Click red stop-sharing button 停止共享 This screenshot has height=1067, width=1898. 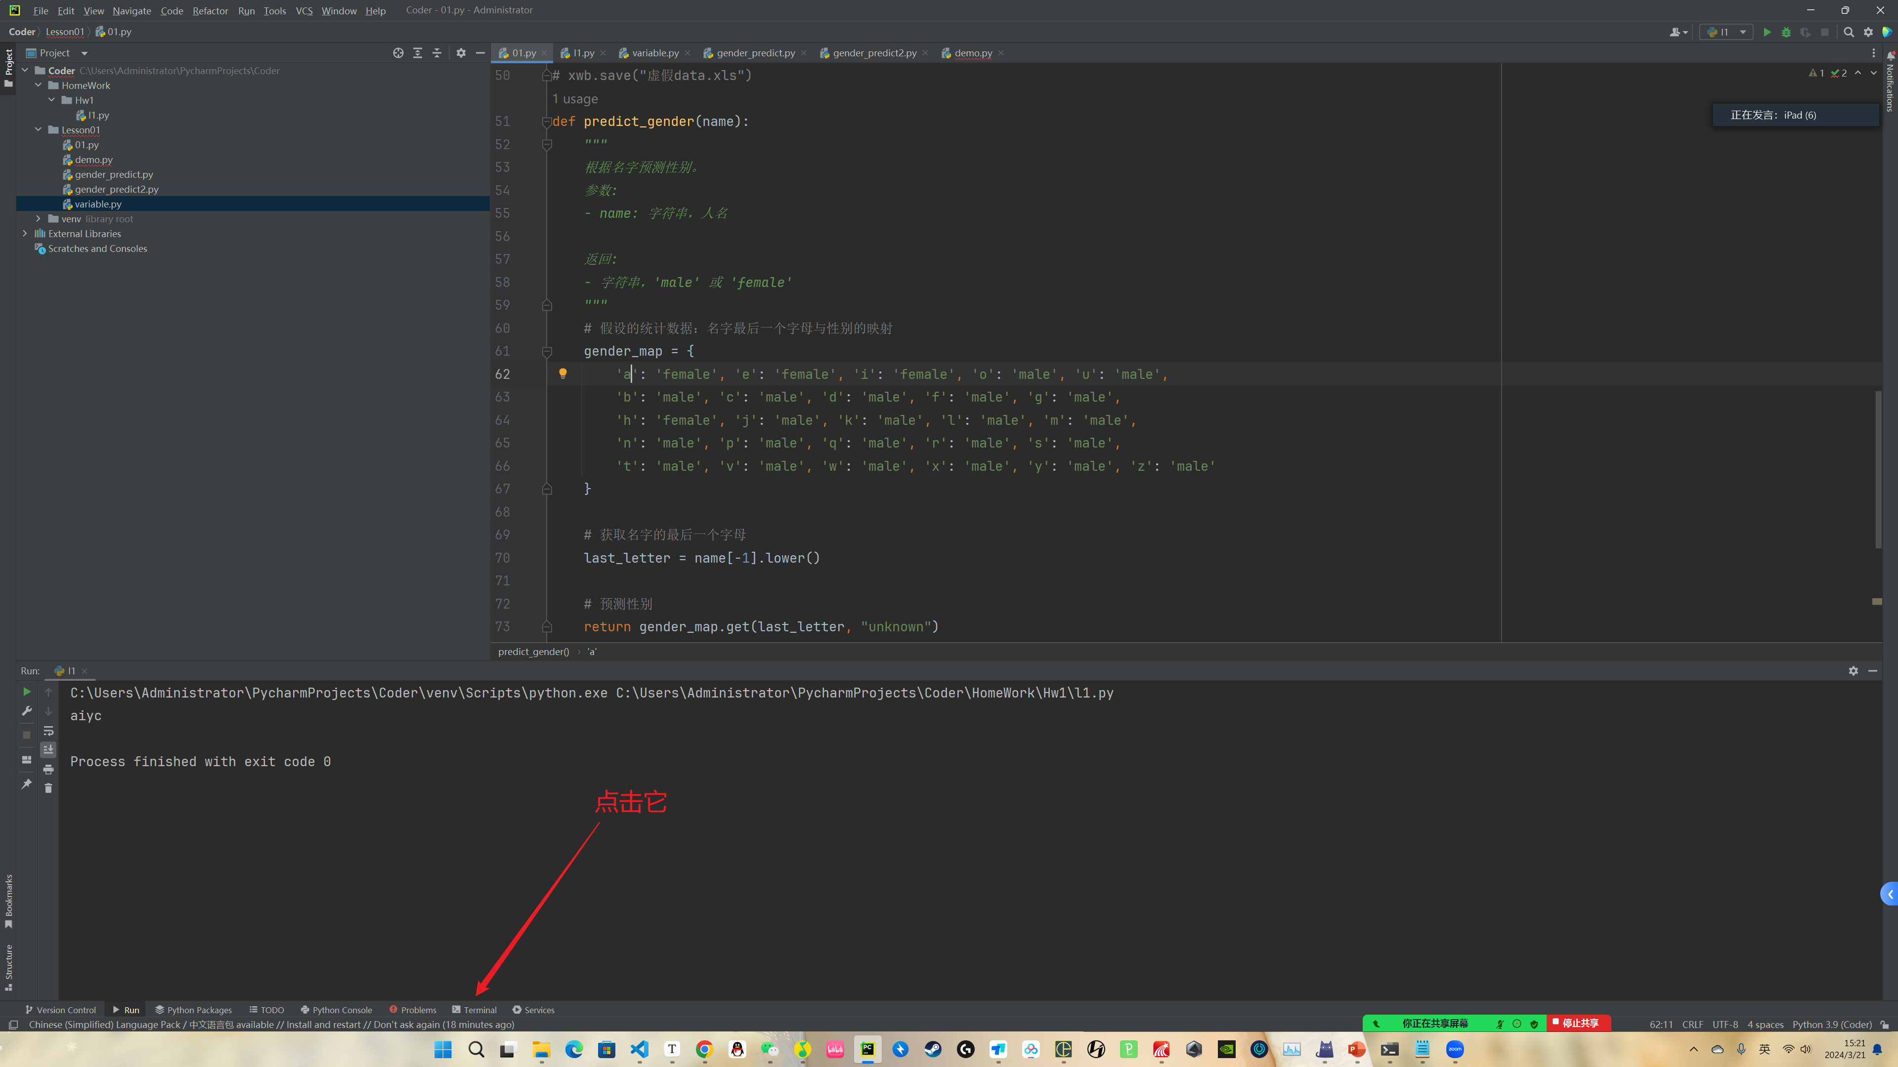[1578, 1023]
